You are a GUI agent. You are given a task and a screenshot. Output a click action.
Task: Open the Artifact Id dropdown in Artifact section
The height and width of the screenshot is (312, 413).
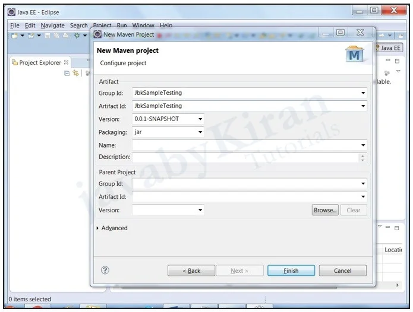click(363, 106)
